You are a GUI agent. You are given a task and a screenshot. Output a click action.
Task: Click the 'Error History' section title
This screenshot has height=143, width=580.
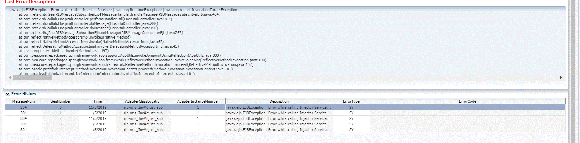pyautogui.click(x=24, y=94)
